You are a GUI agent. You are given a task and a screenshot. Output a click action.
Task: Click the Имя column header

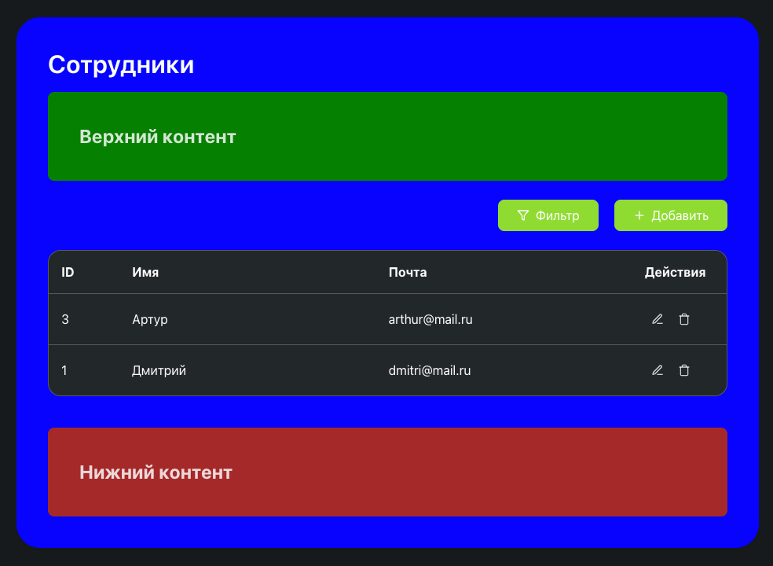point(145,273)
